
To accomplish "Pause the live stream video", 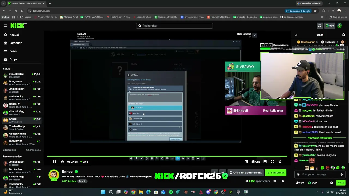I will tap(55, 162).
